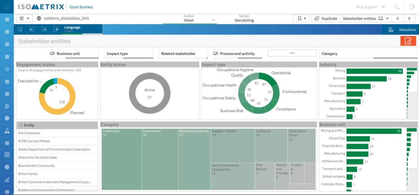Open the ellipsis filter between Process and Category
419x195 pixels.
tap(292, 53)
